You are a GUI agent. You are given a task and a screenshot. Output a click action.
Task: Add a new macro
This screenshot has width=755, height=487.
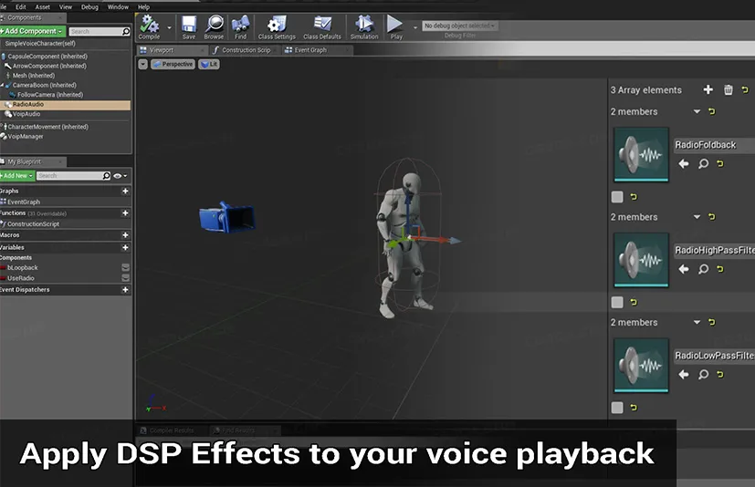pyautogui.click(x=125, y=235)
